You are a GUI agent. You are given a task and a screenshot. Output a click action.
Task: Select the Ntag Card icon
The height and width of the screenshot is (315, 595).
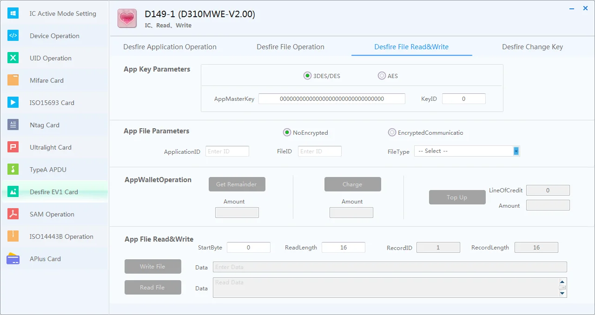(x=13, y=125)
